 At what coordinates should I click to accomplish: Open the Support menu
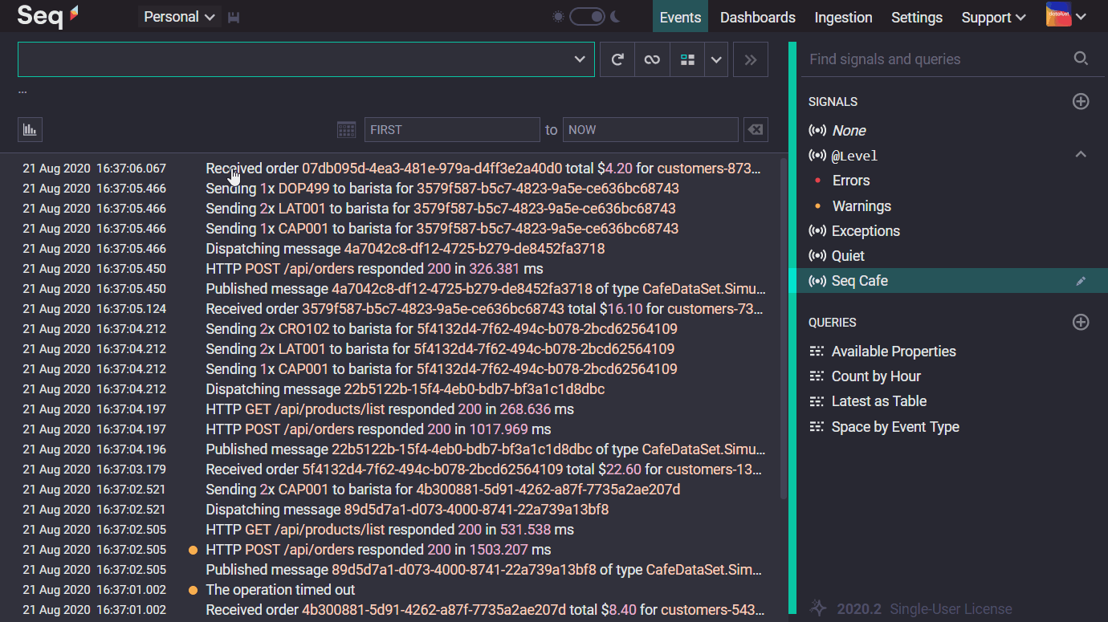(994, 17)
